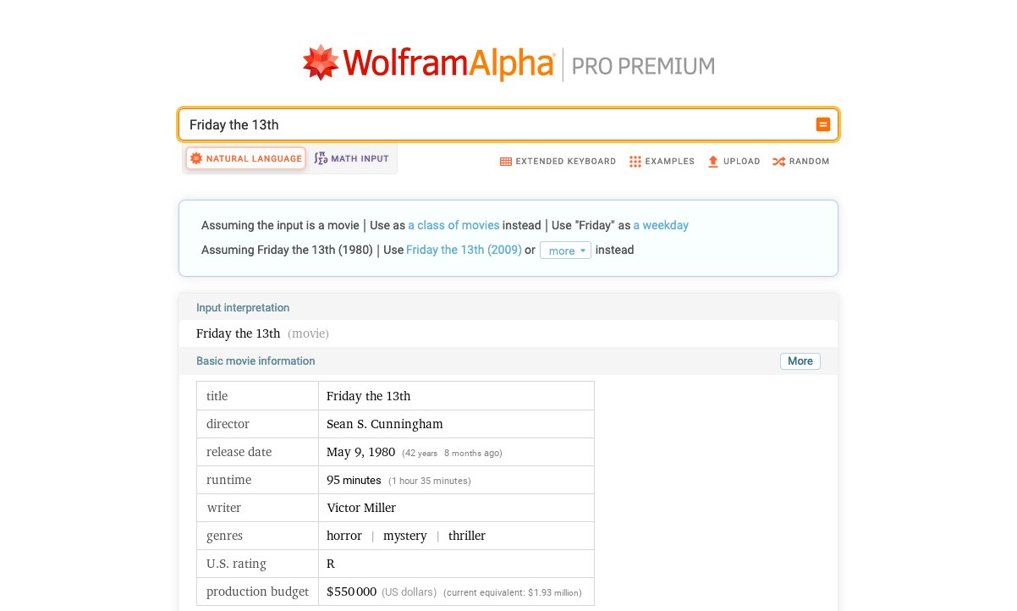Open the 'more' assumptions dropdown
Image resolution: width=1017 pixels, height=611 pixels.
click(565, 250)
